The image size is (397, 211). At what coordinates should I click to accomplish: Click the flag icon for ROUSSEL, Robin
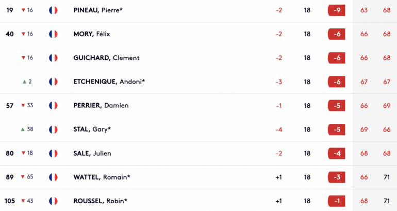pos(53,201)
